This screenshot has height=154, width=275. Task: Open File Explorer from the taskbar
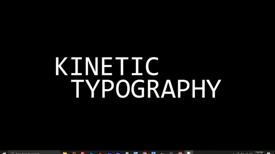point(65,153)
